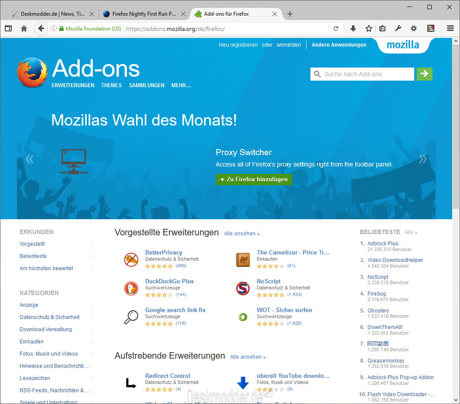
Task: Click the BetterPrivacy add-on icon
Action: pyautogui.click(x=131, y=260)
